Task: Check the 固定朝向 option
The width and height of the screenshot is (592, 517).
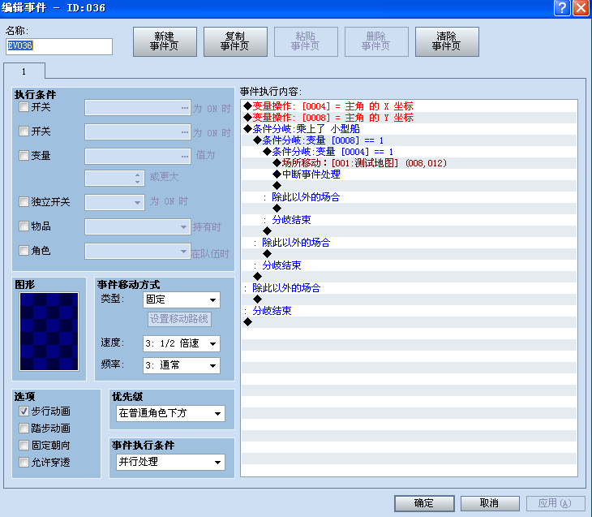Action: click(24, 446)
